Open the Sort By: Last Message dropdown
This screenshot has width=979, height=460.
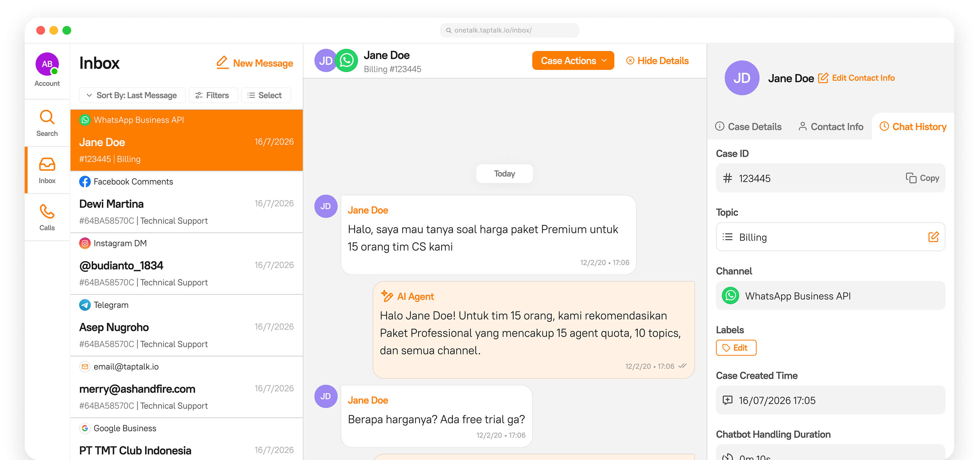(132, 95)
